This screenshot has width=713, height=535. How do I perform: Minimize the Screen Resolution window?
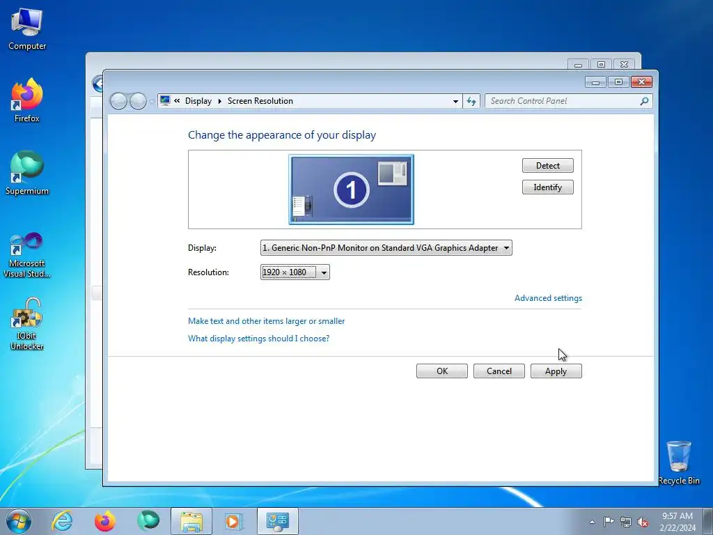(596, 82)
